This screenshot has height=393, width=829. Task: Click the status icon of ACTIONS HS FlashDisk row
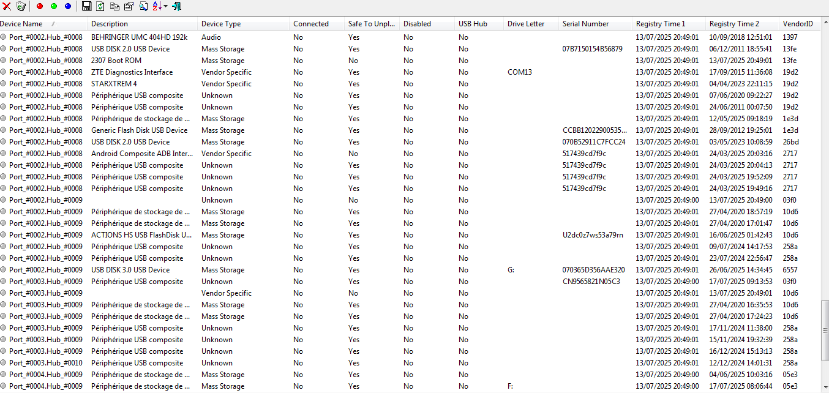point(4,234)
